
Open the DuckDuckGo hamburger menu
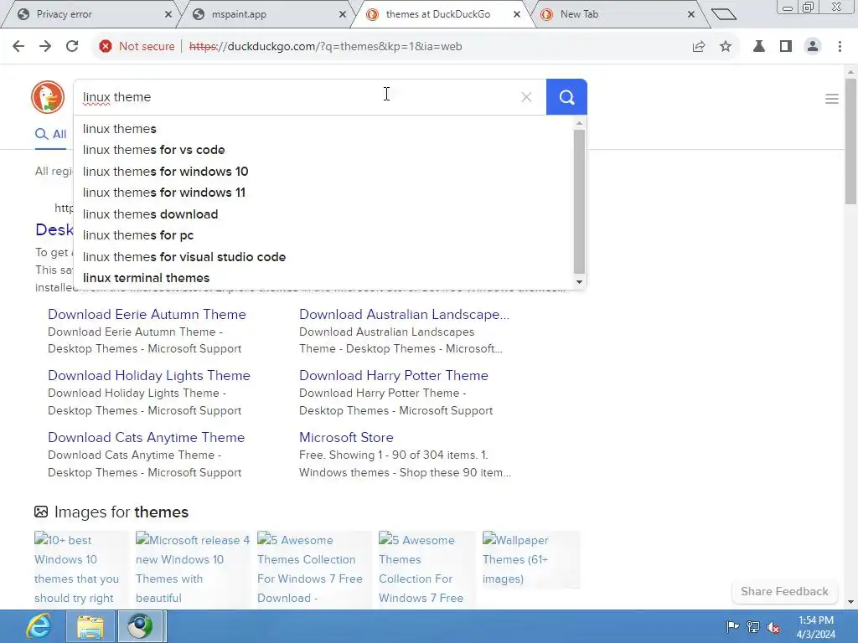832,99
